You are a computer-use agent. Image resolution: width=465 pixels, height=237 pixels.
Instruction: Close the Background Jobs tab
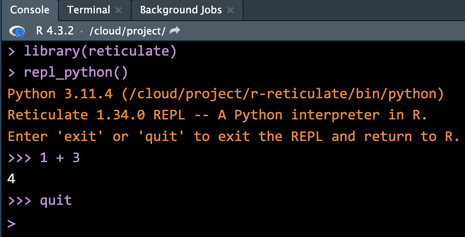(230, 10)
